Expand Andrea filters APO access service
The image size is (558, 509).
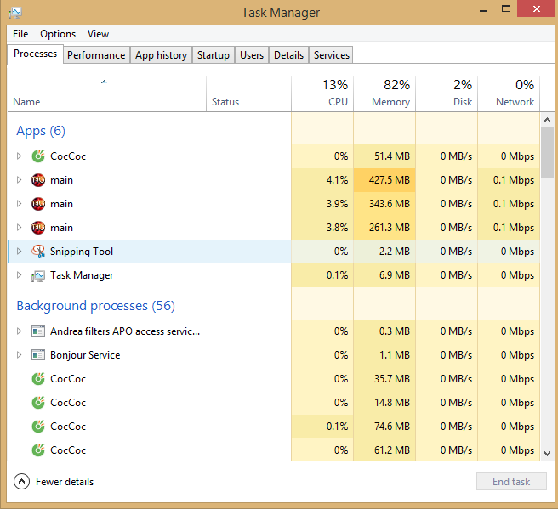click(20, 331)
